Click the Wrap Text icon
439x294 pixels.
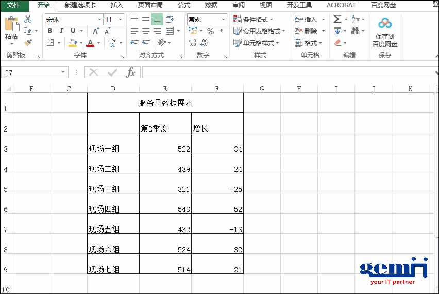click(x=170, y=19)
